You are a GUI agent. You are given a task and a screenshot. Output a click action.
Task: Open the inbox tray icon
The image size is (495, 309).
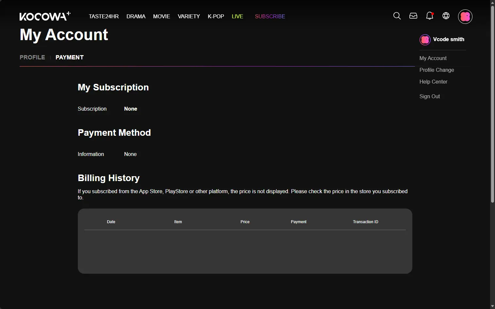pyautogui.click(x=413, y=16)
